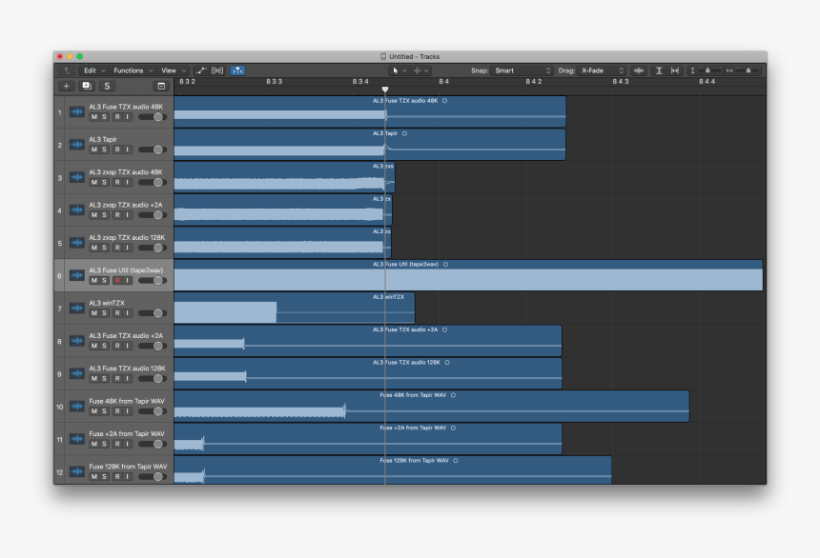Open the X-Fade drag mode dropdown

pos(603,70)
